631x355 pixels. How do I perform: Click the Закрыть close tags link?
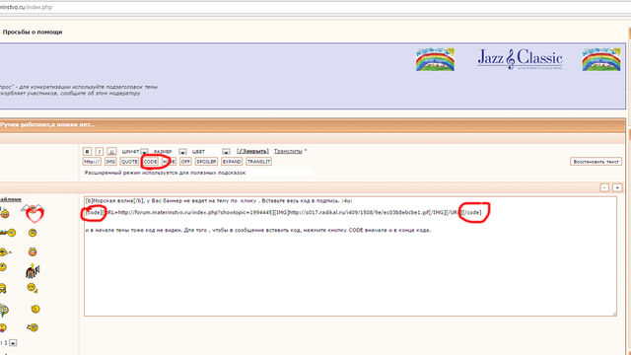[x=252, y=151]
